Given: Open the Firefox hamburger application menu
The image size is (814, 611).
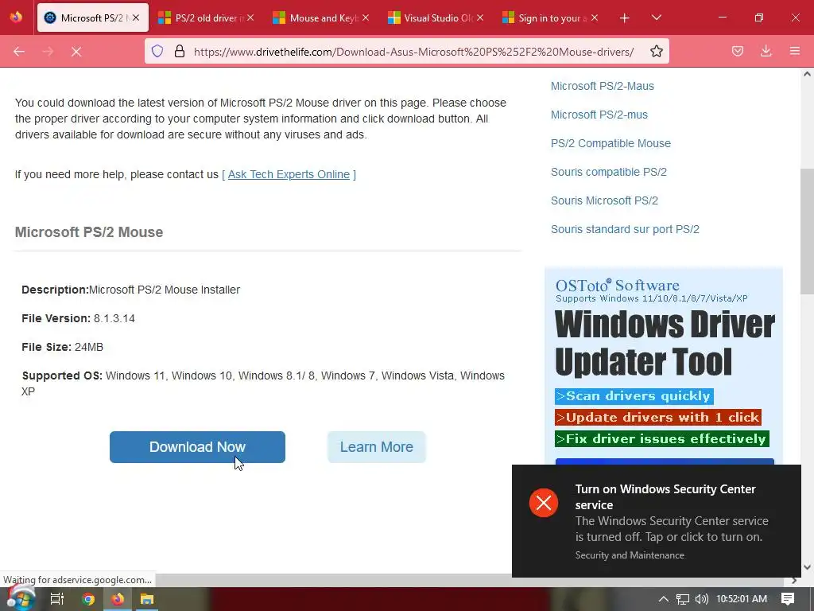Looking at the screenshot, I should (794, 51).
